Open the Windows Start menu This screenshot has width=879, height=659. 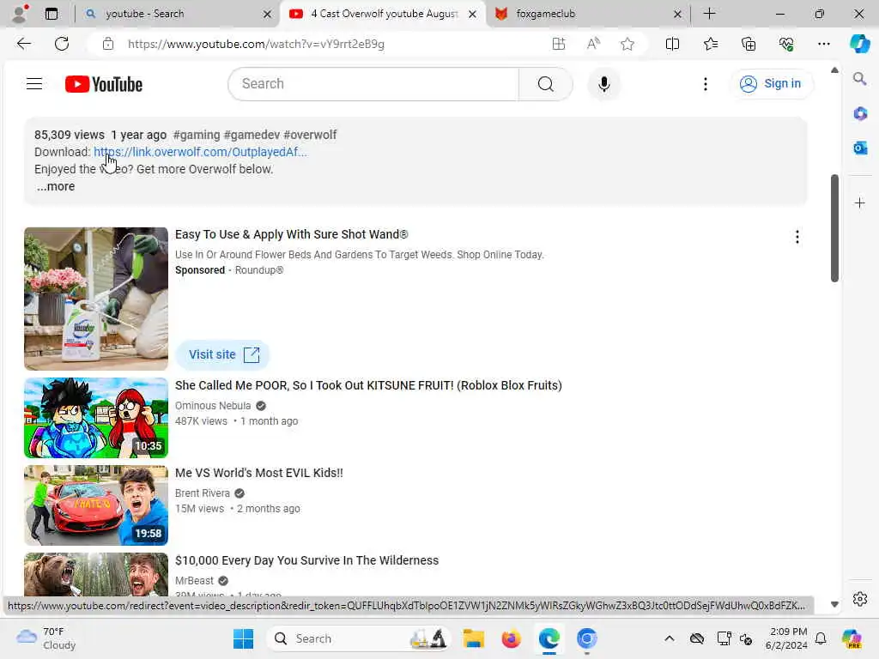(243, 638)
